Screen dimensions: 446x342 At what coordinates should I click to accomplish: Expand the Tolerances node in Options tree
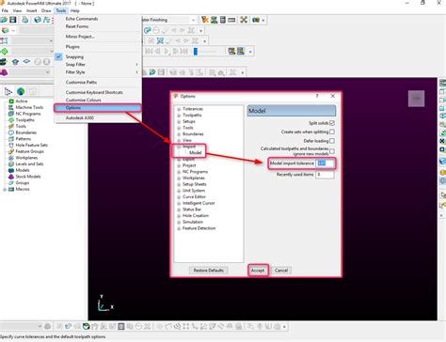[x=179, y=109]
